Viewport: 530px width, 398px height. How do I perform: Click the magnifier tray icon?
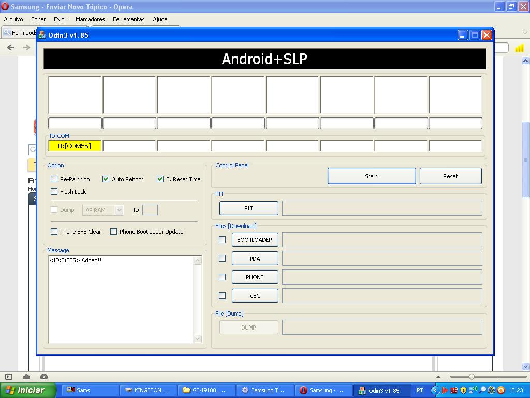482,390
